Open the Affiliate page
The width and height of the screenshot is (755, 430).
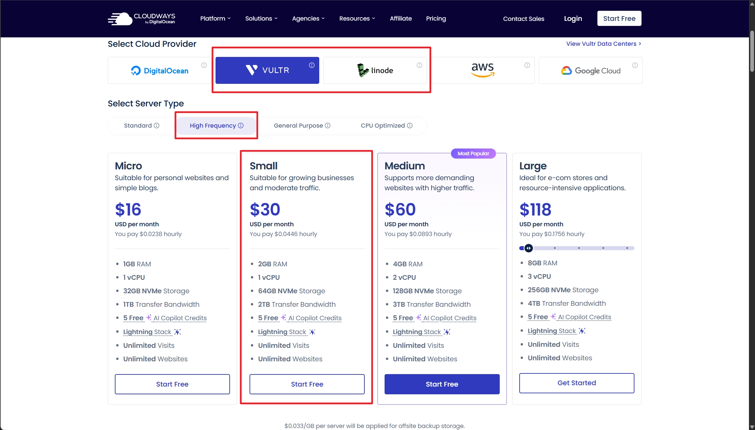pos(401,19)
